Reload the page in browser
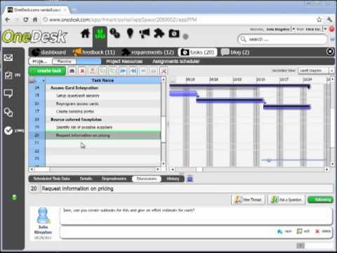Image resolution: width=337 pixels, height=253 pixels. click(x=26, y=20)
